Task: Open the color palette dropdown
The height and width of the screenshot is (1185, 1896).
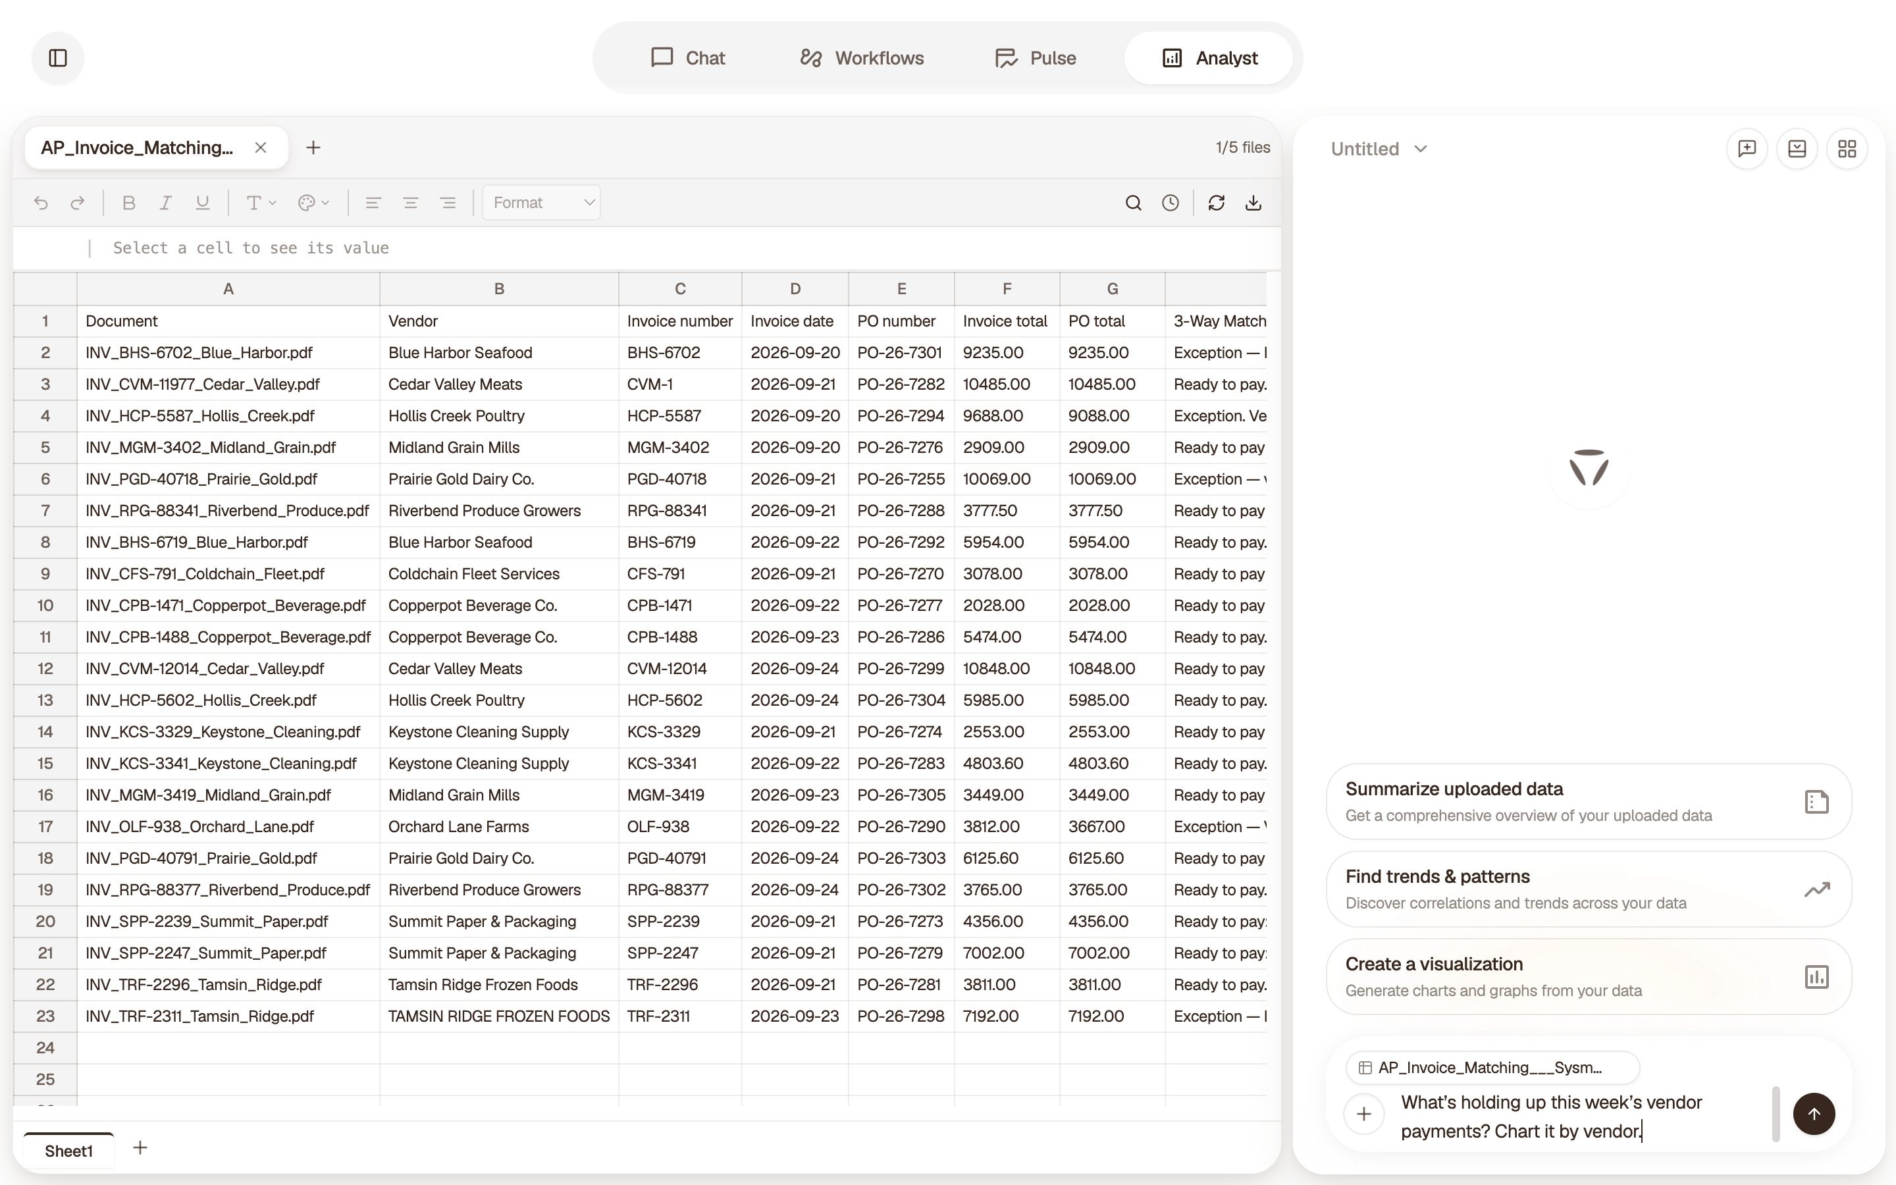Action: 313,203
